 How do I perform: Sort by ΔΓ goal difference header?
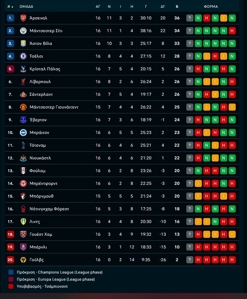coord(163,6)
